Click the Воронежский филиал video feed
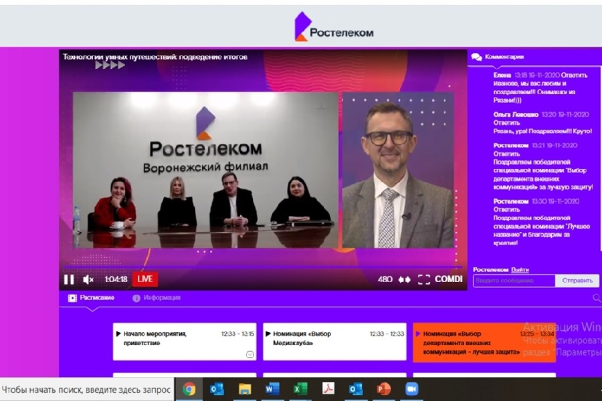The width and height of the screenshot is (602, 401). 205,170
